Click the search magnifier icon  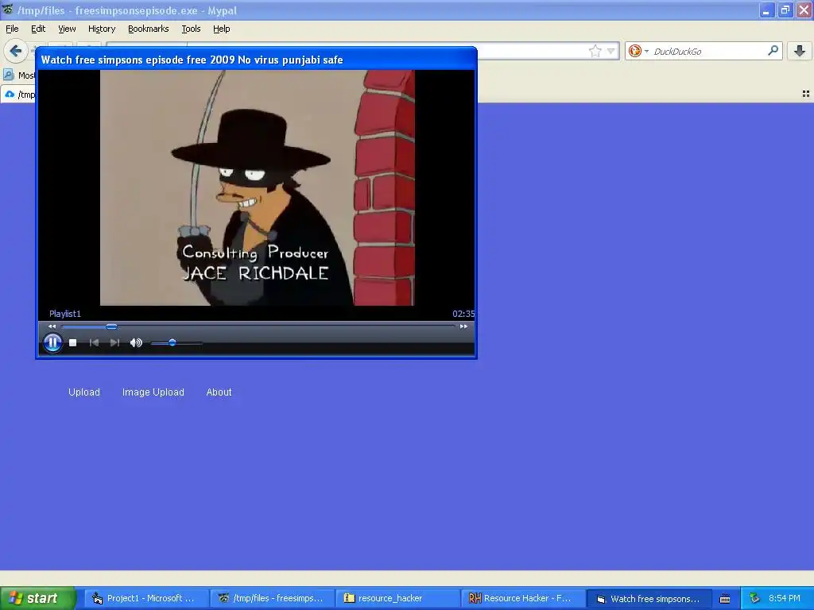coord(773,51)
